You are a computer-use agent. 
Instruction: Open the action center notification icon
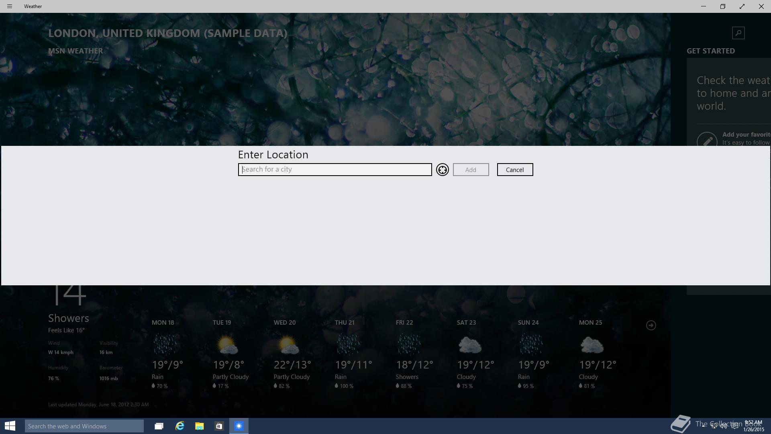click(x=735, y=426)
